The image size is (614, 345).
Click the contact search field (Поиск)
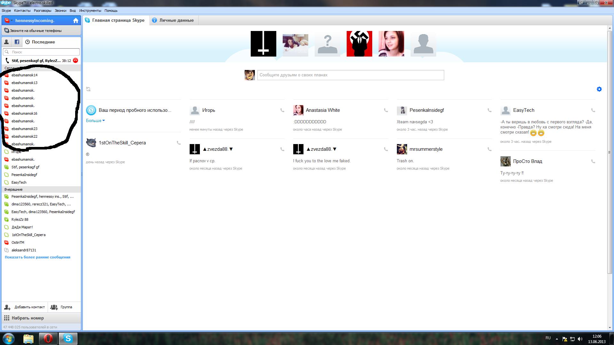(41, 52)
